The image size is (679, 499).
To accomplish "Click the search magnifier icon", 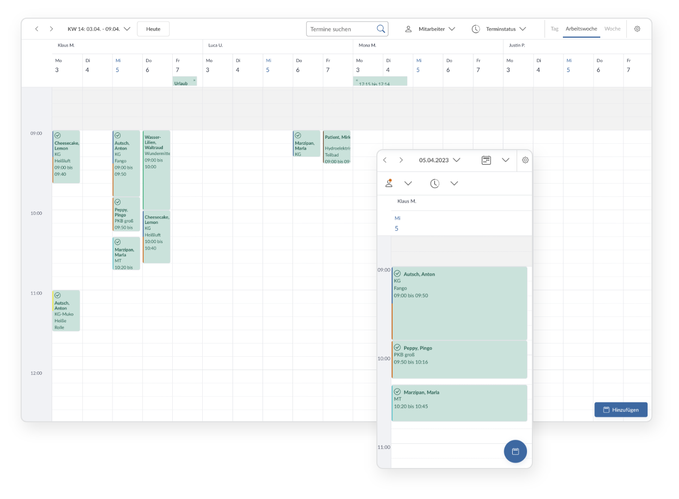I will click(381, 29).
